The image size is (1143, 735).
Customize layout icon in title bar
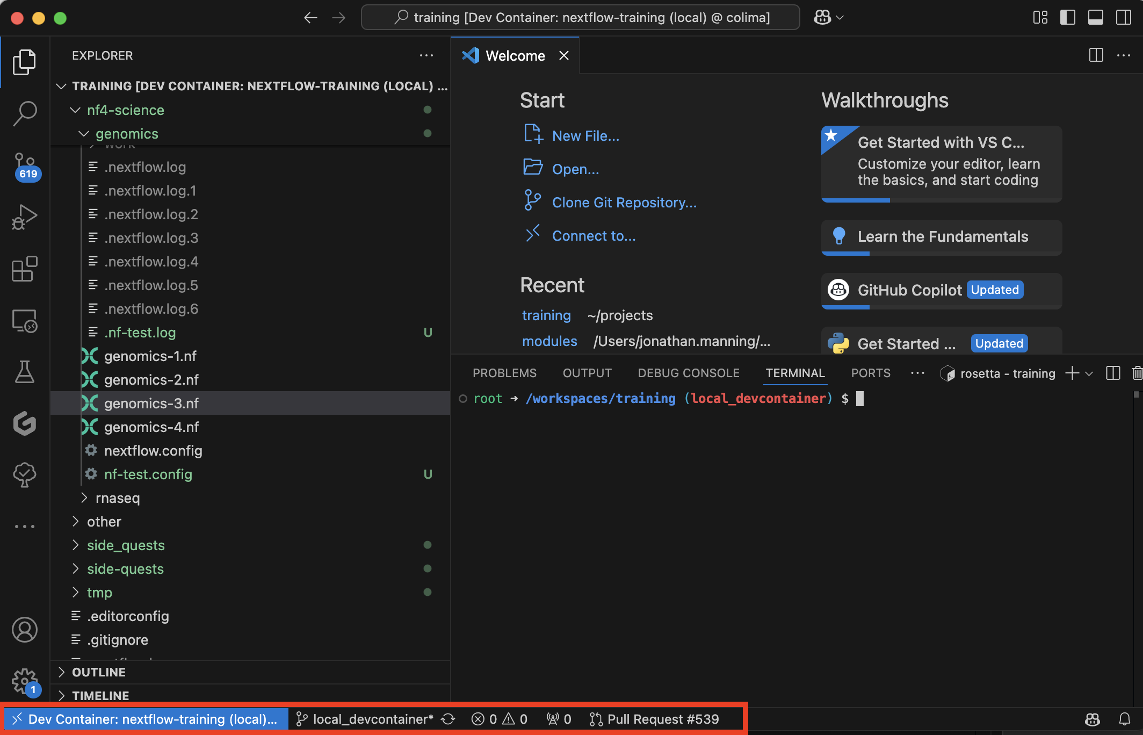pyautogui.click(x=1040, y=18)
